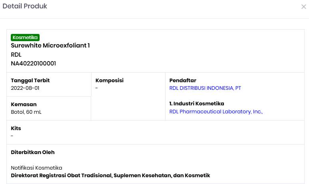Click the dash value under Komposisi
The width and height of the screenshot is (309, 184).
[x=97, y=88]
